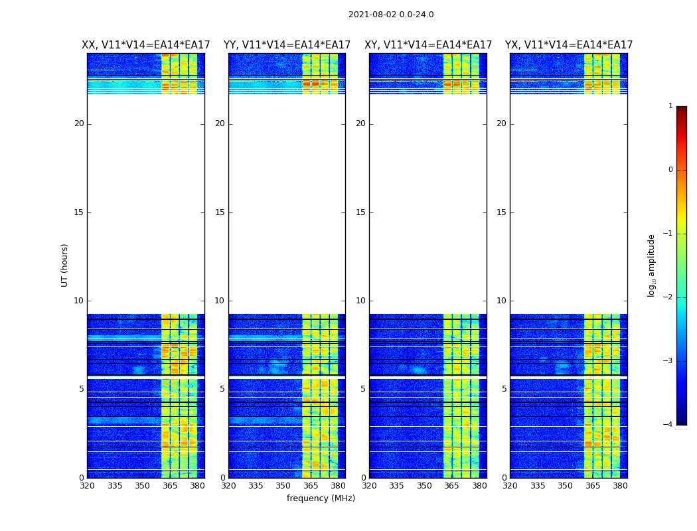Click the figure title "2021-08-02 0.0-24.0"
Image resolution: width=697 pixels, height=531 pixels.
[x=391, y=15]
